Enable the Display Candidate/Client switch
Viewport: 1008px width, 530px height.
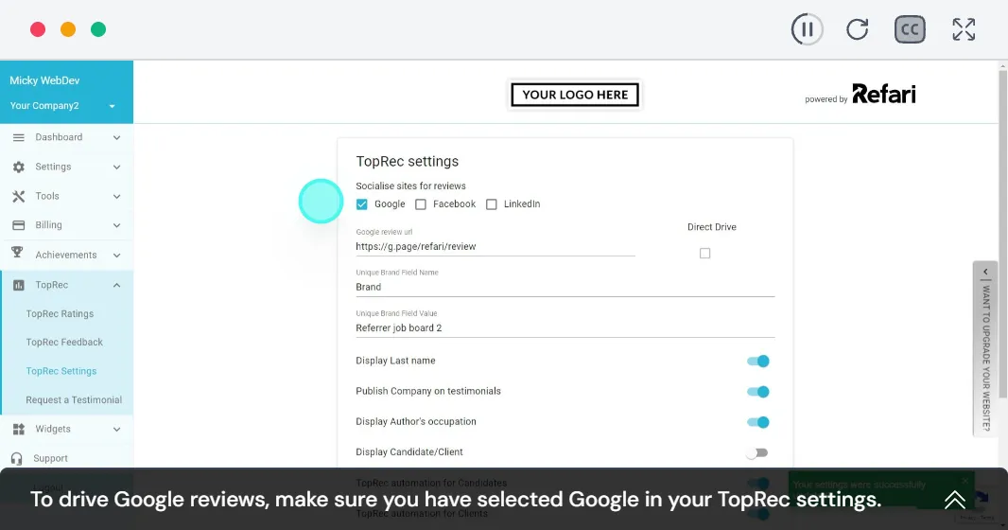pos(757,452)
